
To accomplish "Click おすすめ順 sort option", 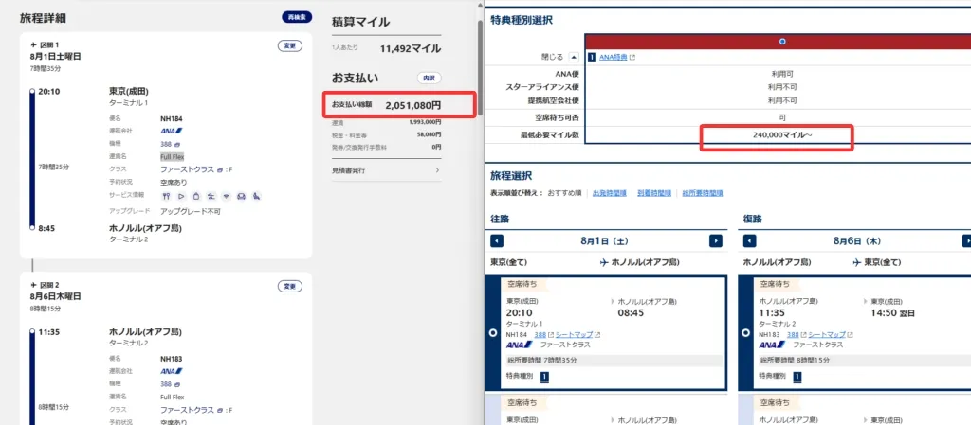I will click(564, 193).
